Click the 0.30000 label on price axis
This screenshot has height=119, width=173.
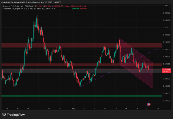tap(166, 6)
